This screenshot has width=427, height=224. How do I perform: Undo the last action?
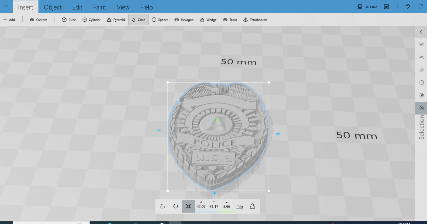pos(407,7)
